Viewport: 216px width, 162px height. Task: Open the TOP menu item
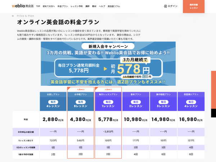[x=38, y=6]
